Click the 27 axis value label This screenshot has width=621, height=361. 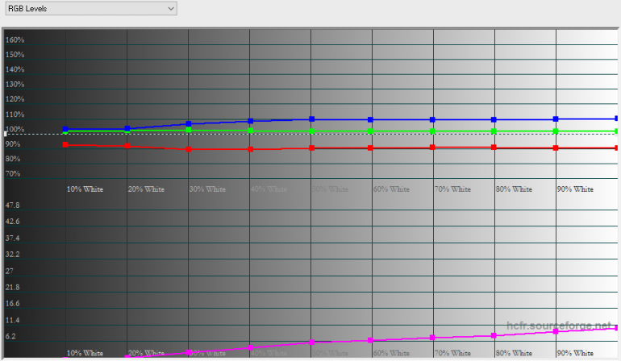(10, 271)
